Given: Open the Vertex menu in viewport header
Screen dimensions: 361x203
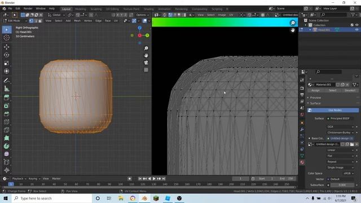Looking at the screenshot, I should pyautogui.click(x=88, y=21).
